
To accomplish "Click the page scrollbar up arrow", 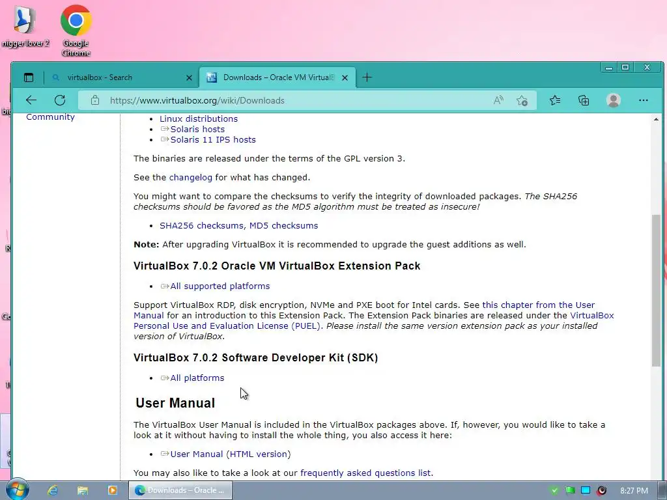I will pos(656,120).
